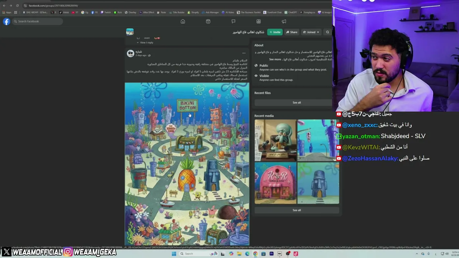This screenshot has width=459, height=258.
Task: Click the browser Reload icon
Action: pos(17,6)
